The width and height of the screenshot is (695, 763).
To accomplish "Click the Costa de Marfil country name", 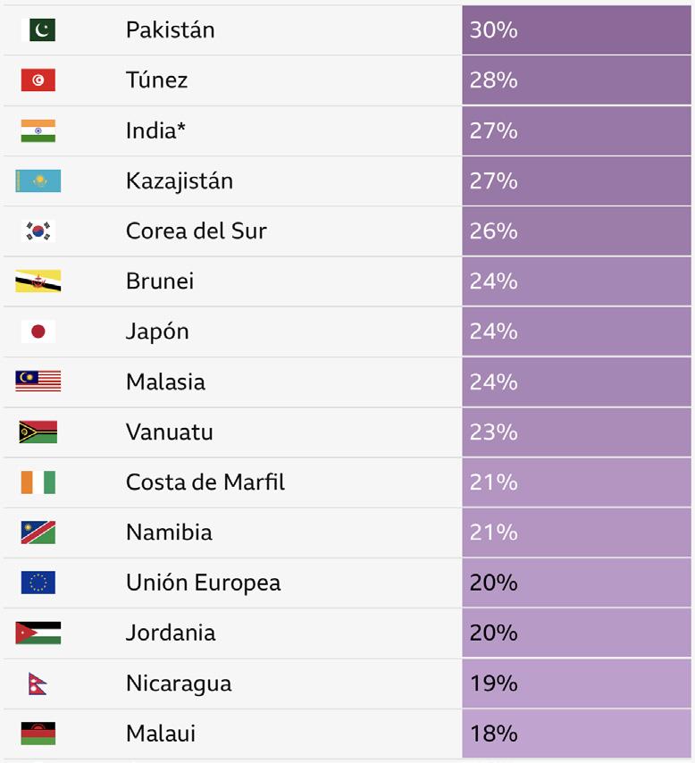I will (x=205, y=482).
